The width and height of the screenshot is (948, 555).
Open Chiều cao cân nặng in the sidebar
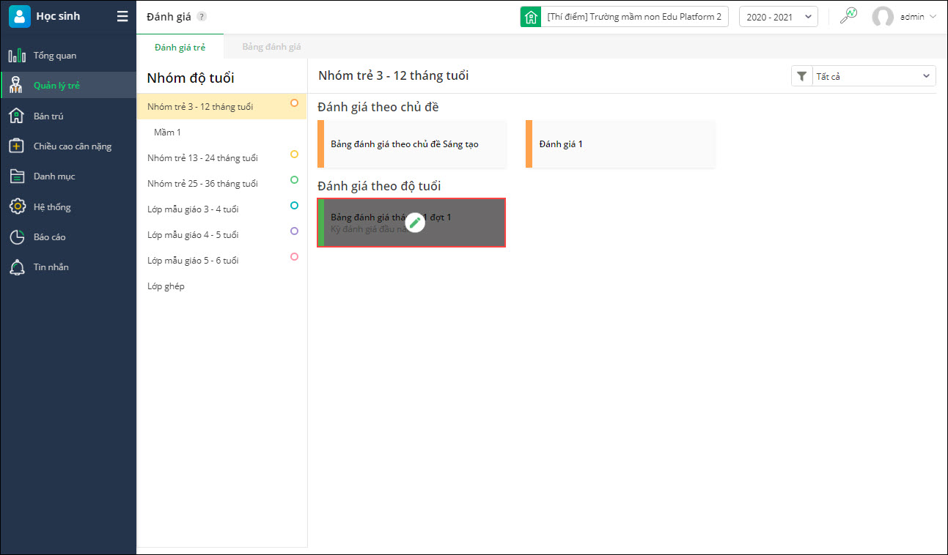click(68, 146)
